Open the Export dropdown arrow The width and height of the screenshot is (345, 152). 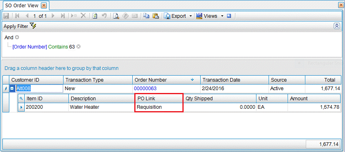(x=190, y=16)
